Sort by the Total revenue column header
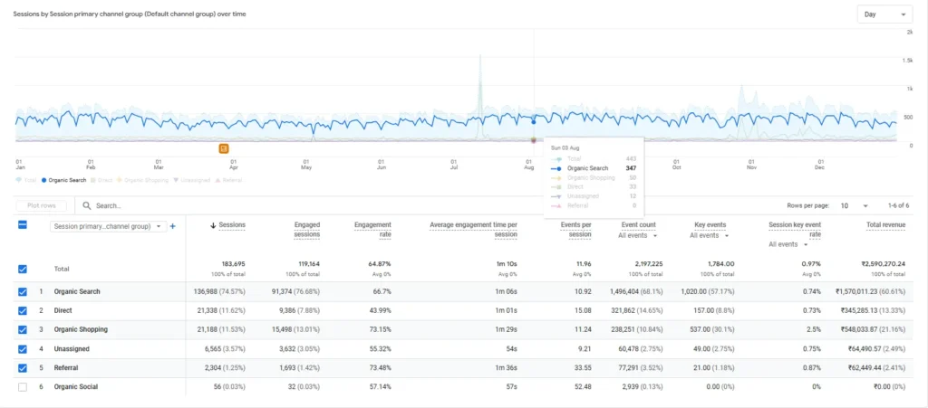The image size is (928, 408). [x=884, y=225]
